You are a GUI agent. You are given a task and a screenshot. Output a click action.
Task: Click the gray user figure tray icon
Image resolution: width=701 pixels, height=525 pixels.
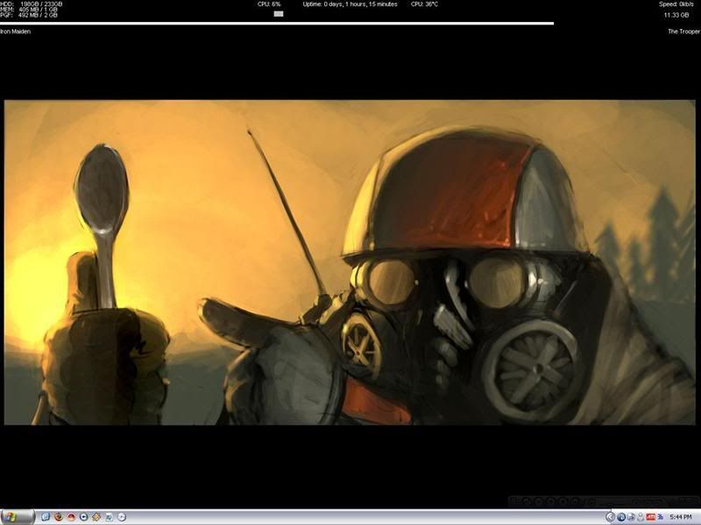point(641,517)
